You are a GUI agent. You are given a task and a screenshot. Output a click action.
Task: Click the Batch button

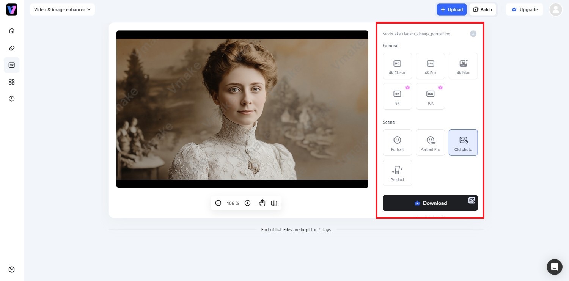coord(483,9)
